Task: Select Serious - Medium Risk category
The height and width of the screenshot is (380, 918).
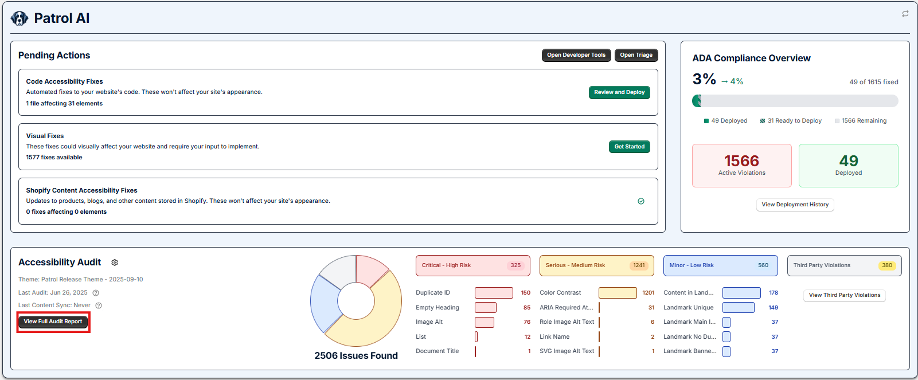Action: click(x=597, y=265)
